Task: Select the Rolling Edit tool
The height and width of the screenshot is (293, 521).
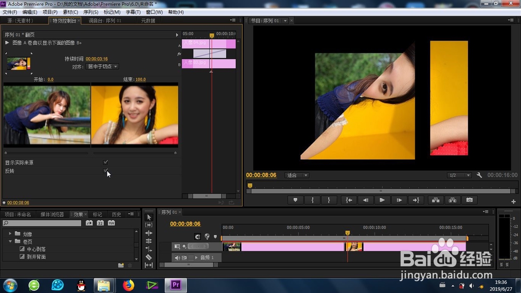Action: coord(149,241)
